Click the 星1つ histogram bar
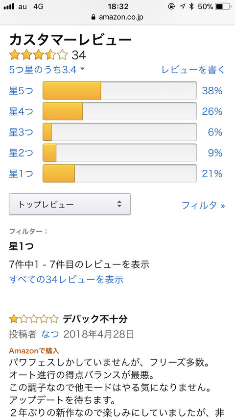The height and width of the screenshot is (419, 235). coord(120,174)
